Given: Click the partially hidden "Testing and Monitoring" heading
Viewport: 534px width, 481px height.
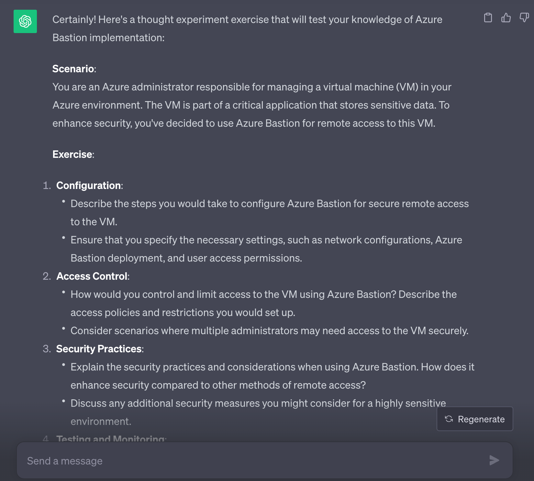Looking at the screenshot, I should tap(111, 439).
